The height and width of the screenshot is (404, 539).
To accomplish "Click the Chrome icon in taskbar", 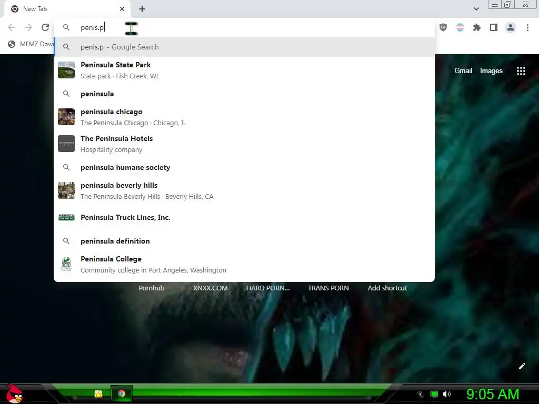I will coord(122,393).
